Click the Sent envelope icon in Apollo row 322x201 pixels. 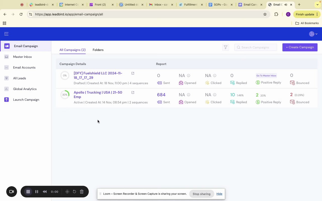click(159, 102)
